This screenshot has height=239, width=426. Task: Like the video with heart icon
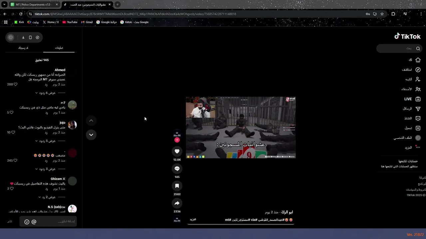click(177, 151)
